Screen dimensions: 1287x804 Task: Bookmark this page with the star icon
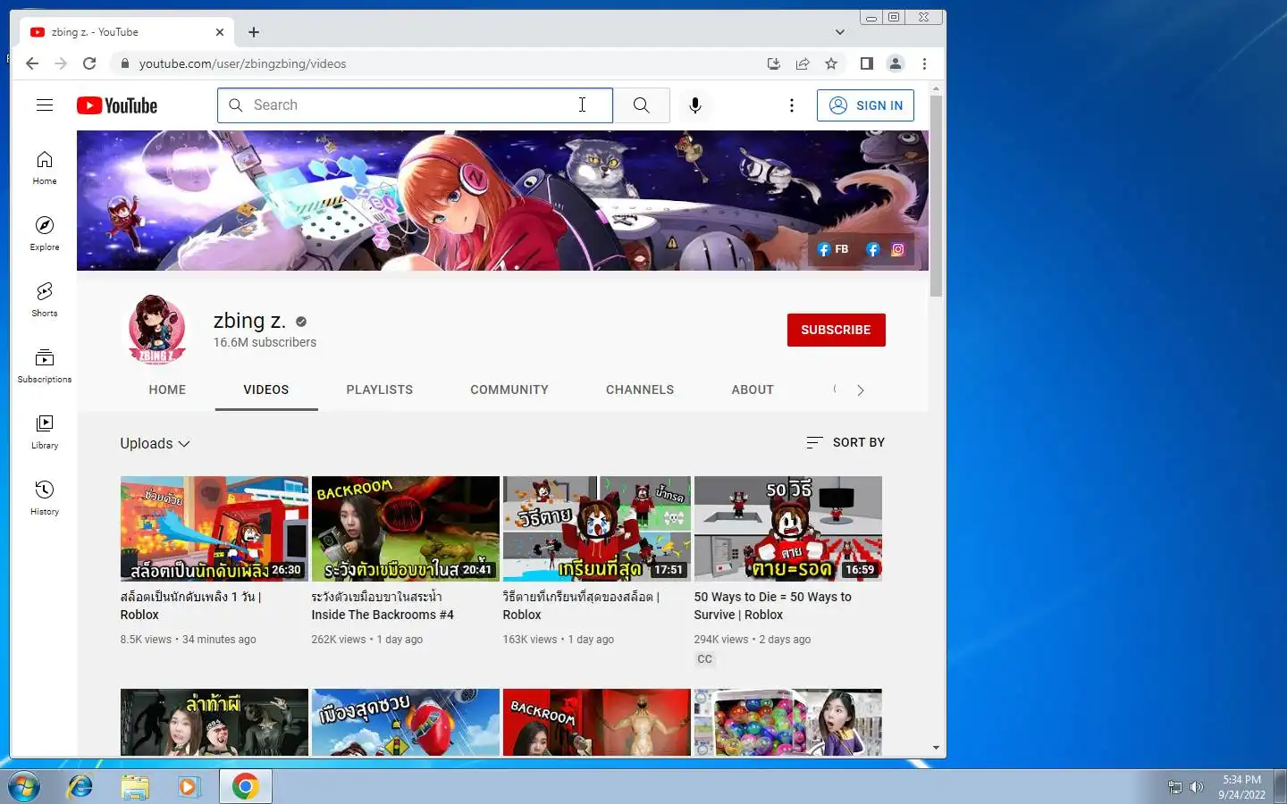831,63
